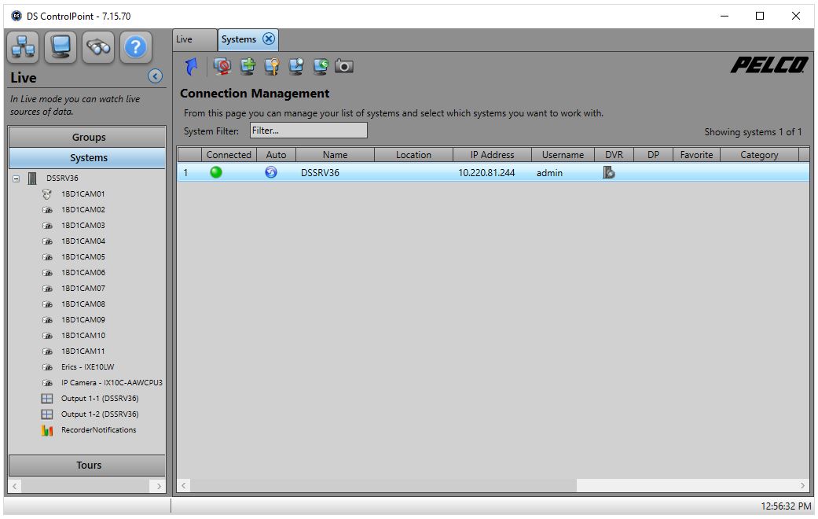This screenshot has height=519, width=818.
Task: Disconnect the selected system via toolbar icon
Action: click(x=221, y=66)
